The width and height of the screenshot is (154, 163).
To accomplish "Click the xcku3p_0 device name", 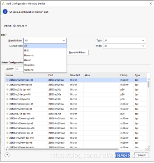I will [x=22, y=26].
